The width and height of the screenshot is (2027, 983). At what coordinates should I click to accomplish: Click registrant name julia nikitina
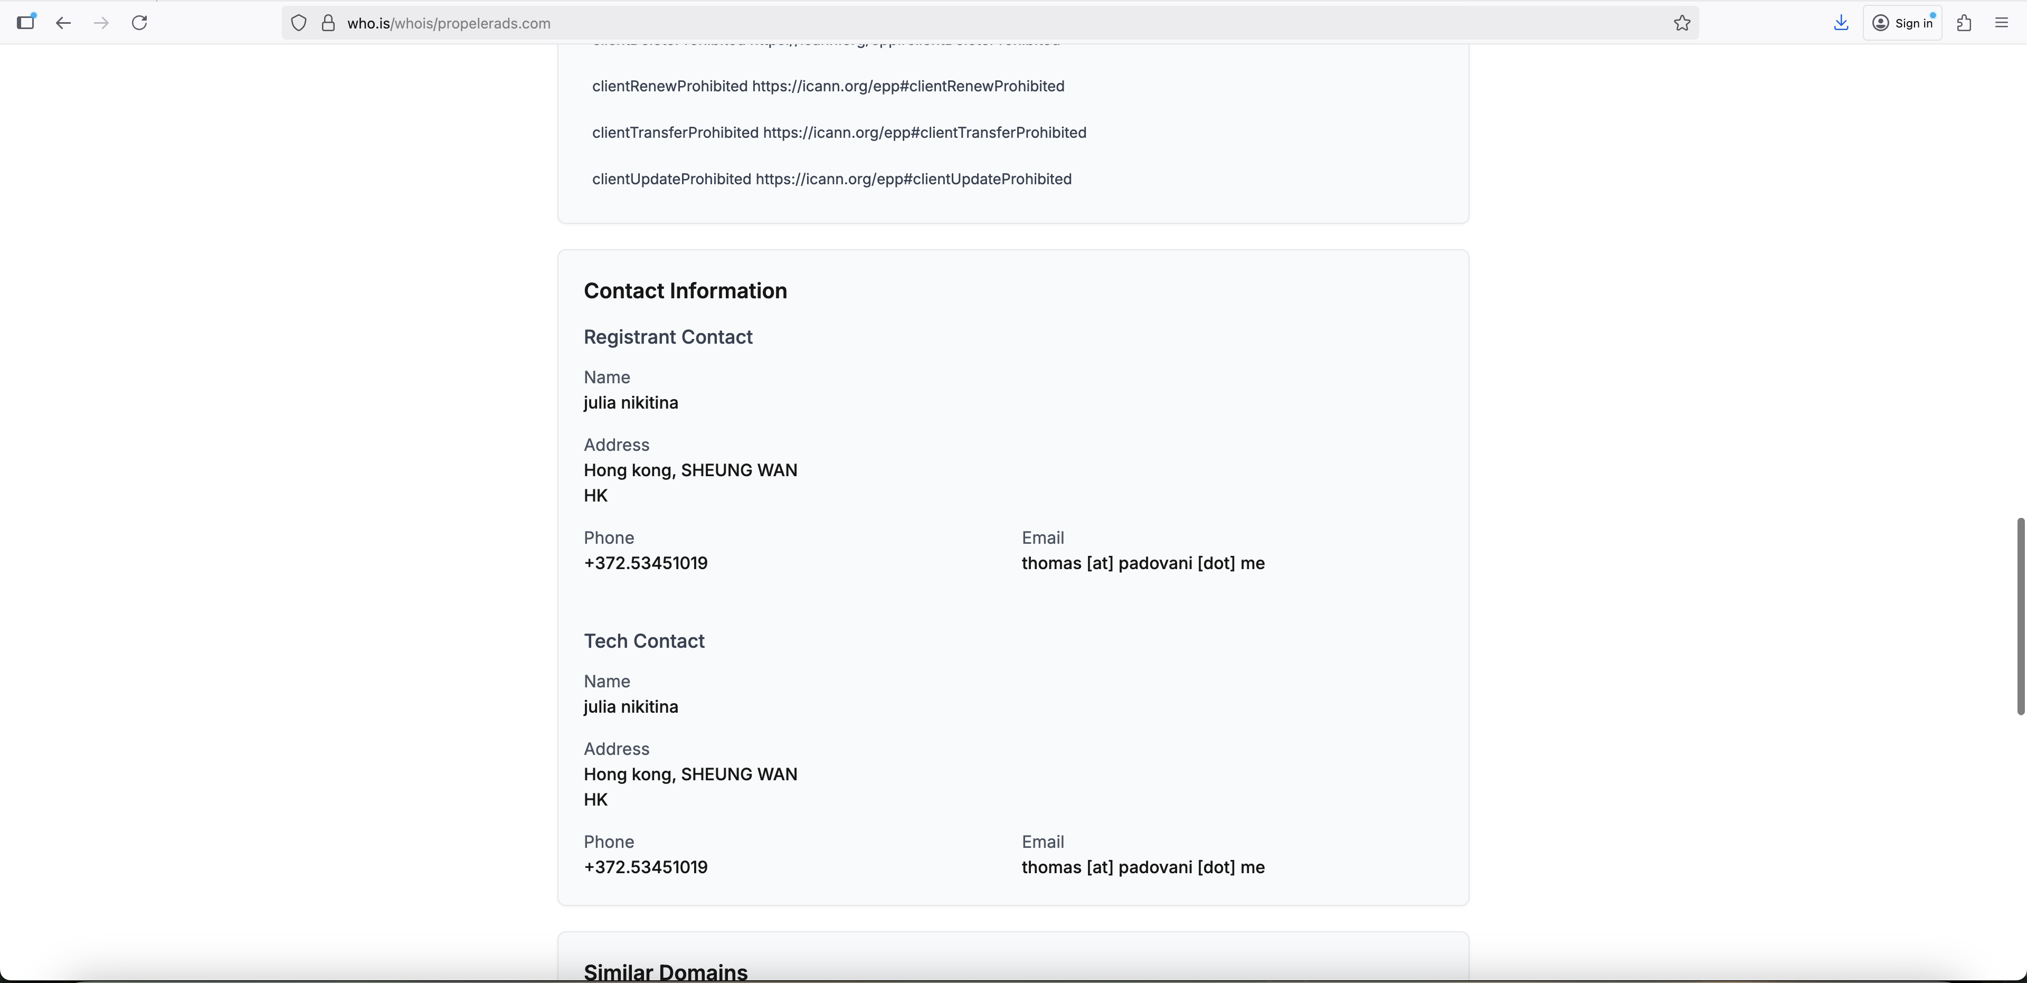pyautogui.click(x=630, y=403)
